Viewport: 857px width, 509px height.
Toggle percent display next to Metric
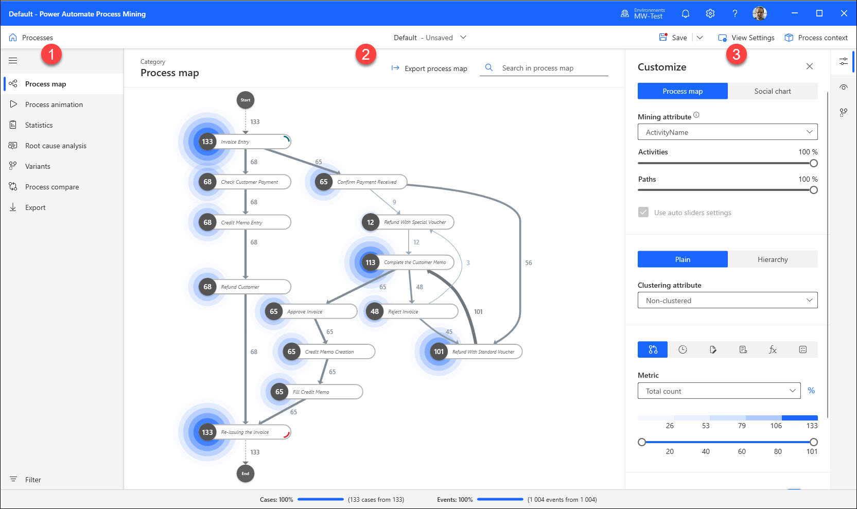[811, 391]
